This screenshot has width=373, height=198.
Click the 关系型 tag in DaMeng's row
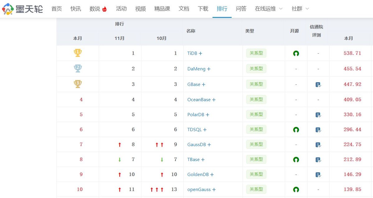pyautogui.click(x=256, y=69)
